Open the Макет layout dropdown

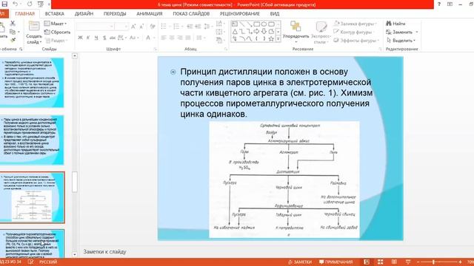(56, 24)
